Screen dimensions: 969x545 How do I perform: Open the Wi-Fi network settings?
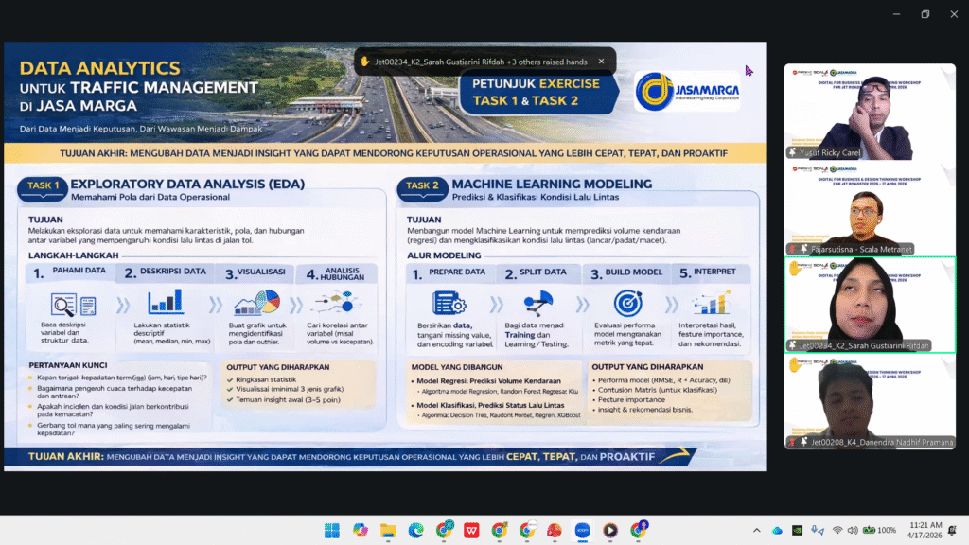(837, 530)
